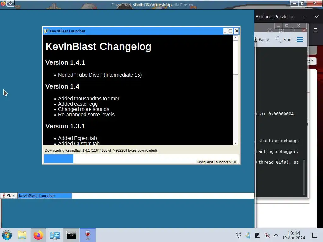Open the notifications bell in tray
323x242 pixels.
tap(239, 235)
